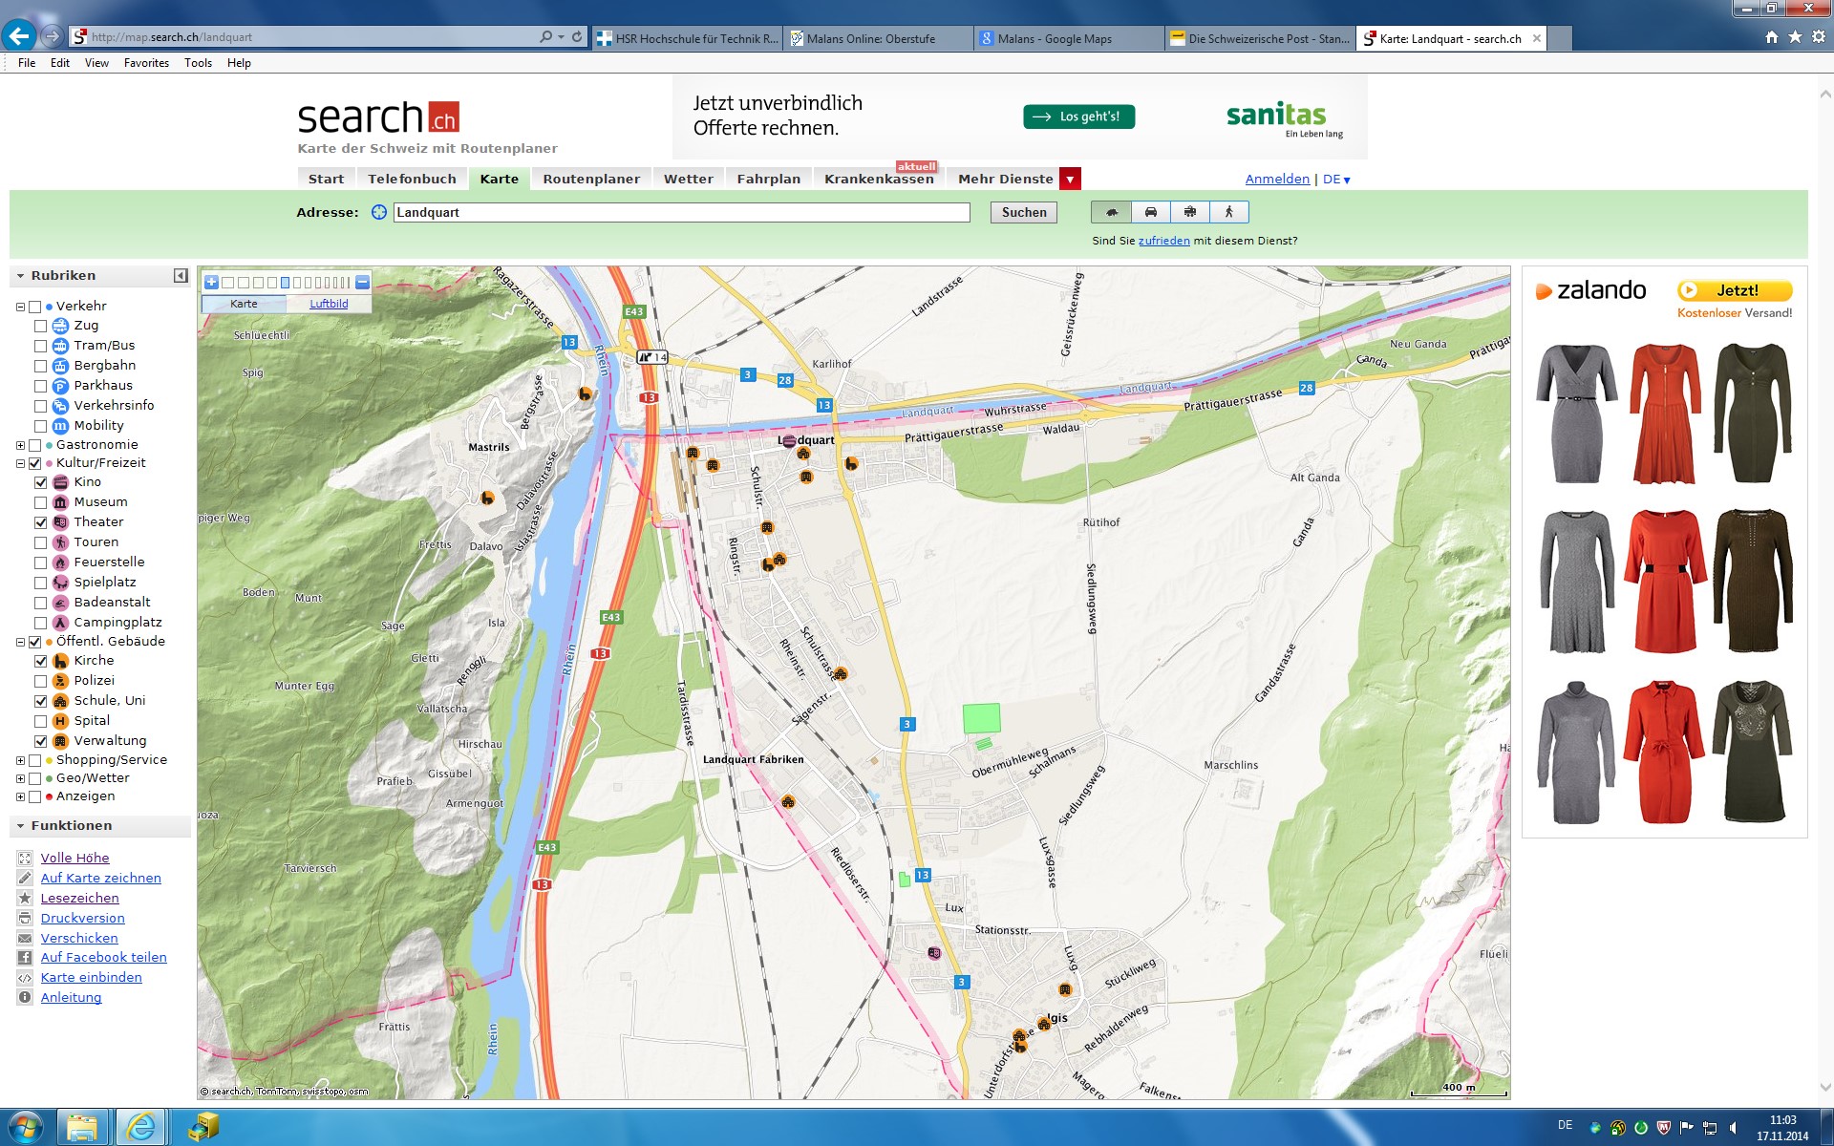1834x1146 pixels.
Task: Select the public transport map mode icon
Action: coord(1189,212)
